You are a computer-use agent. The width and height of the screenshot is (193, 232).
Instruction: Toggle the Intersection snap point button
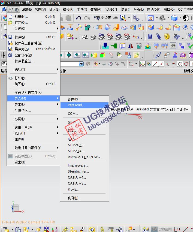coord(174,64)
